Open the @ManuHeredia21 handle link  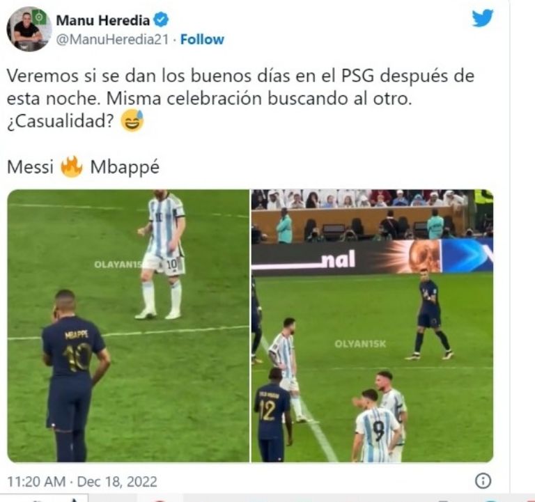[112, 40]
